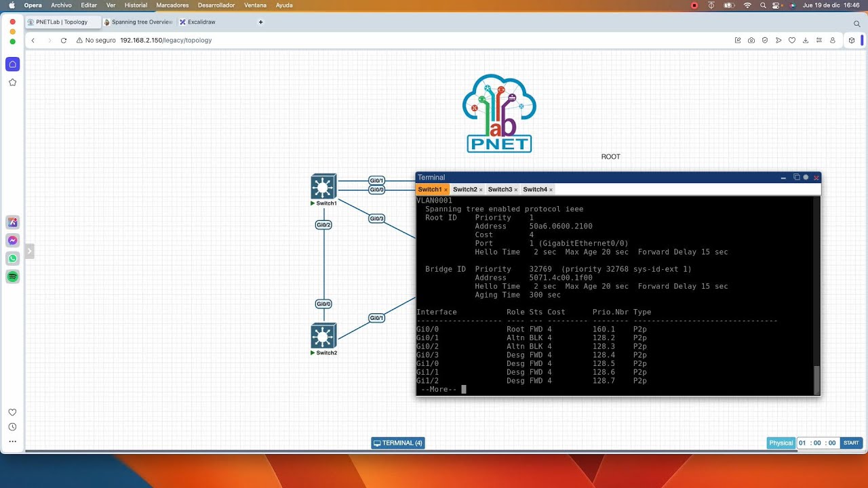Open the profile account icon
The height and width of the screenshot is (488, 868).
point(833,40)
